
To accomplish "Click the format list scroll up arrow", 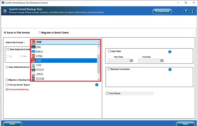I will [x=99, y=47].
